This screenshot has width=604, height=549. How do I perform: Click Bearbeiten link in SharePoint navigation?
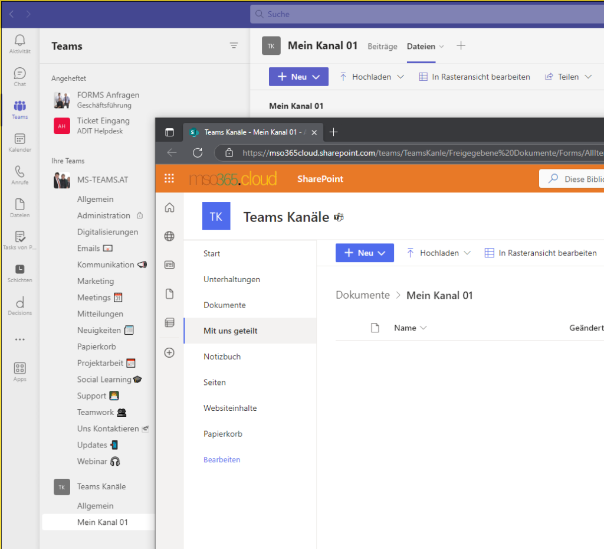tap(222, 459)
